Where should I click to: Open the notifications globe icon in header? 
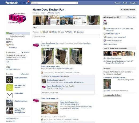[x=27, y=3]
